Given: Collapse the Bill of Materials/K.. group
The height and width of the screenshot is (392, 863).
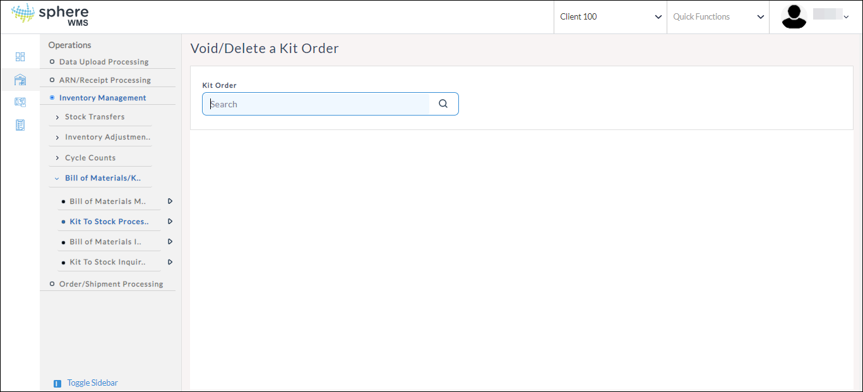Looking at the screenshot, I should pos(98,178).
